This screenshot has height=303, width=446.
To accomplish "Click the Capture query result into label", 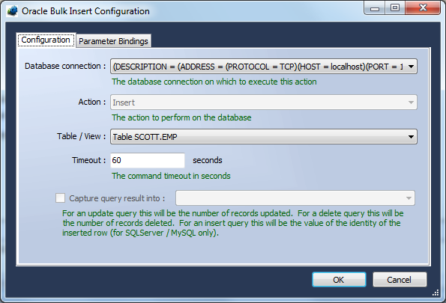I will click(x=117, y=198).
